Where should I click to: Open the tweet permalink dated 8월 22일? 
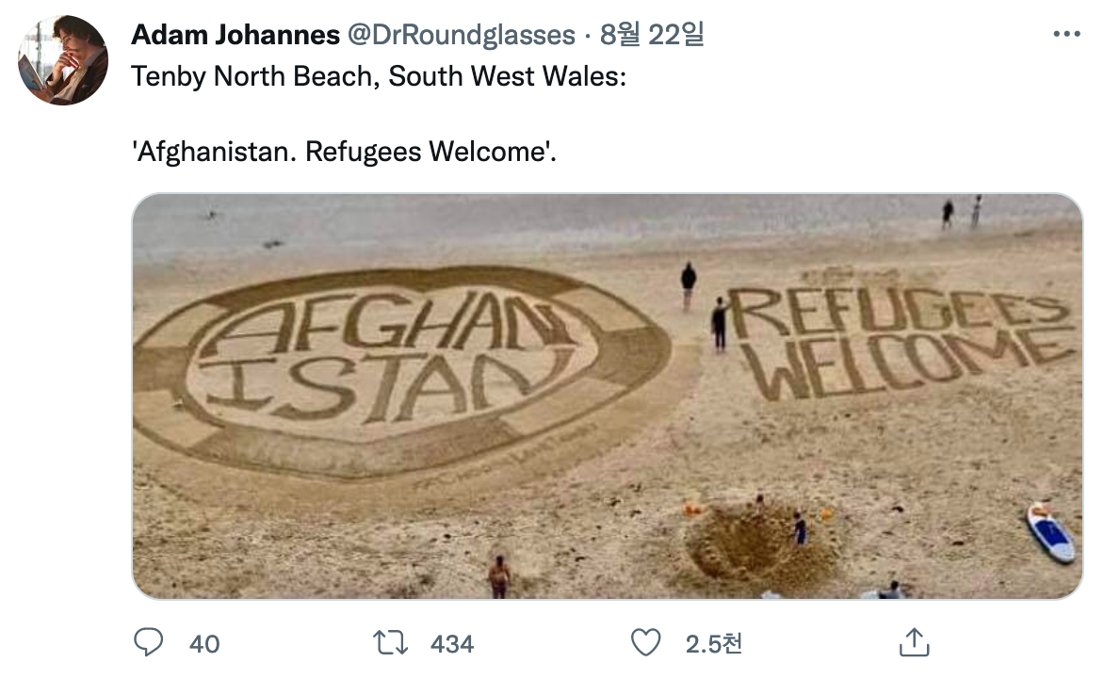tap(652, 35)
